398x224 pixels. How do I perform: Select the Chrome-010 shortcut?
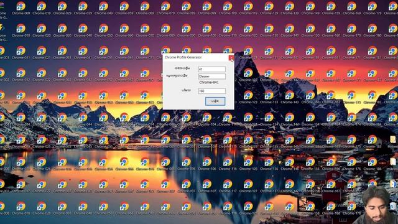click(21, 30)
